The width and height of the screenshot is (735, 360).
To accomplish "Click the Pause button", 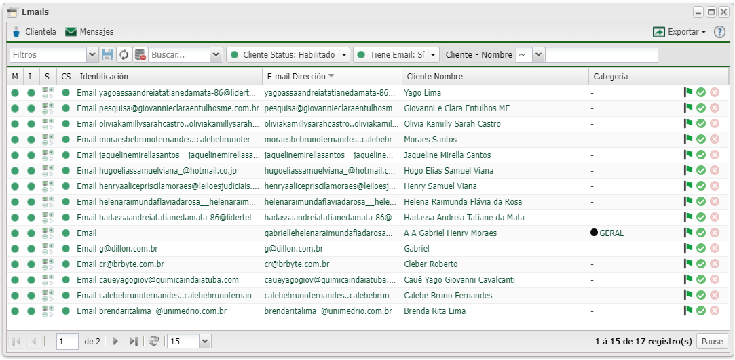I will (712, 342).
